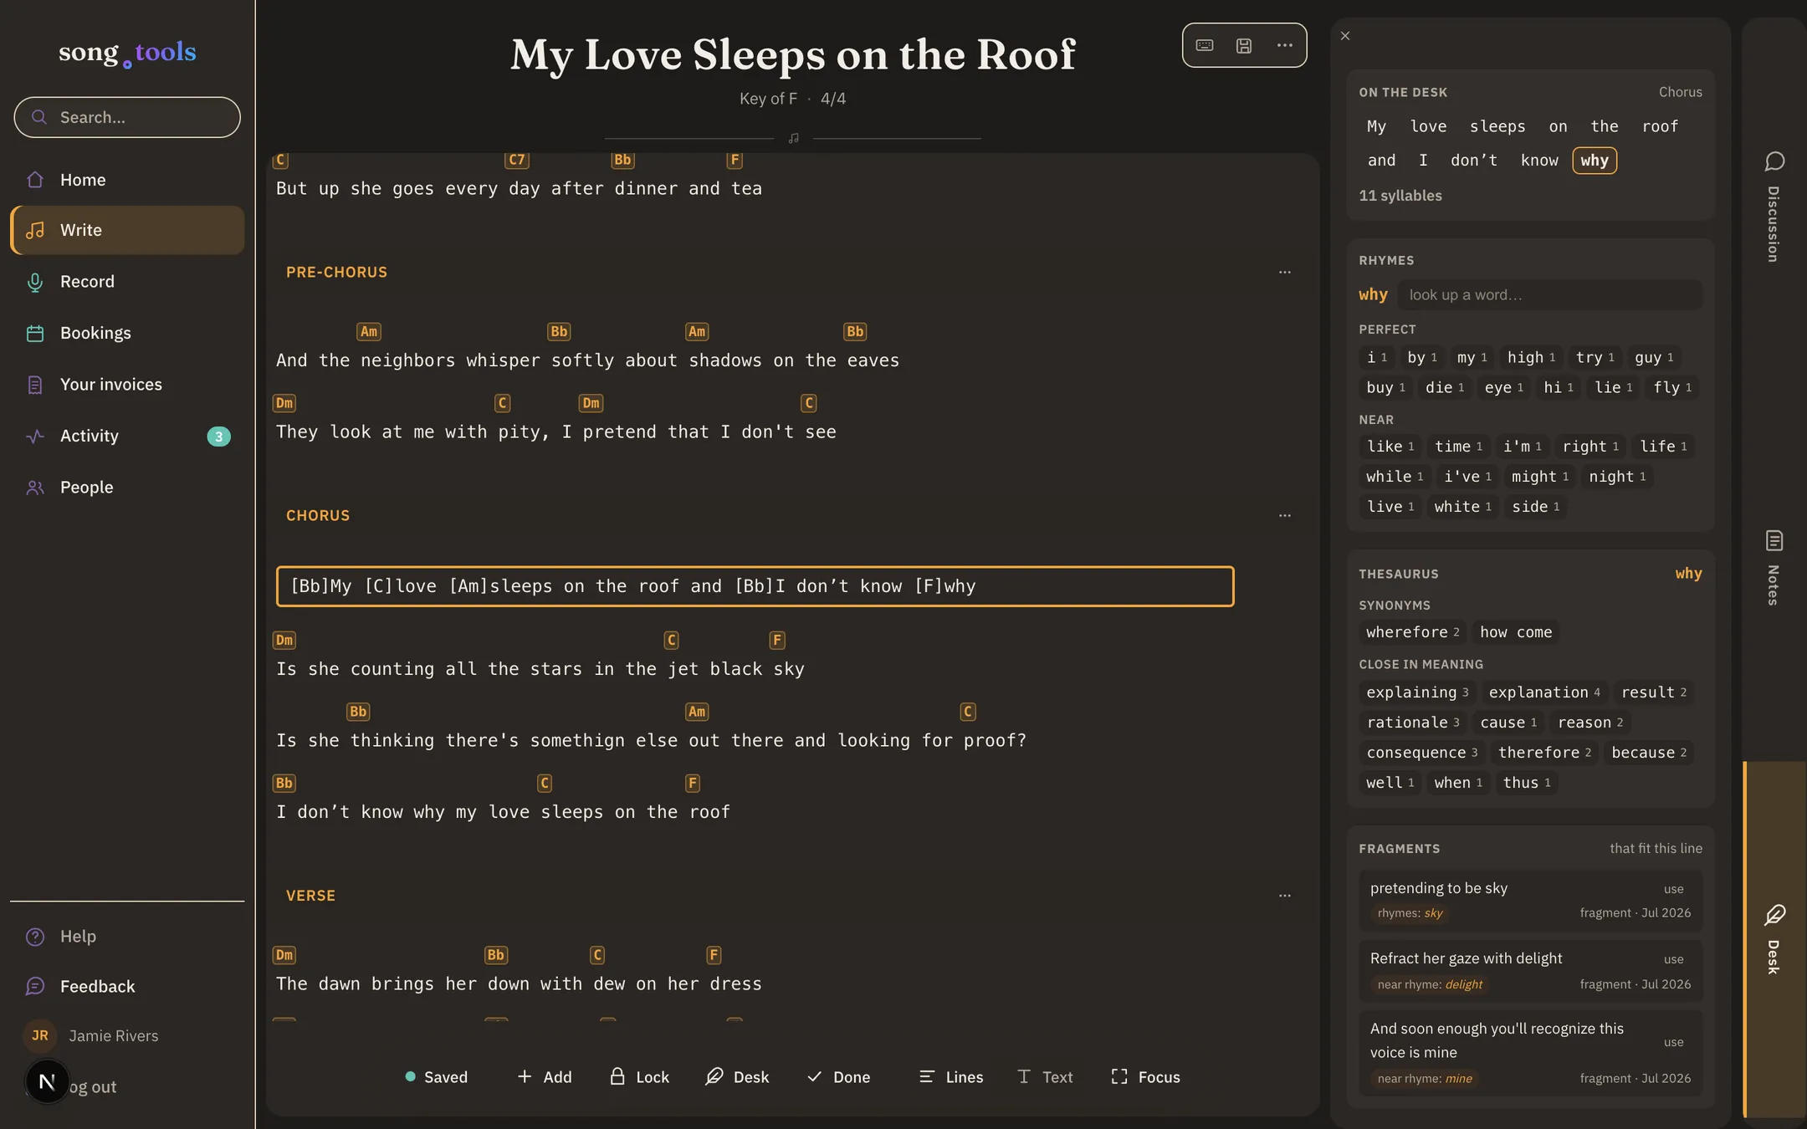Click Done to finish editing line
The image size is (1807, 1129).
pyautogui.click(x=838, y=1077)
